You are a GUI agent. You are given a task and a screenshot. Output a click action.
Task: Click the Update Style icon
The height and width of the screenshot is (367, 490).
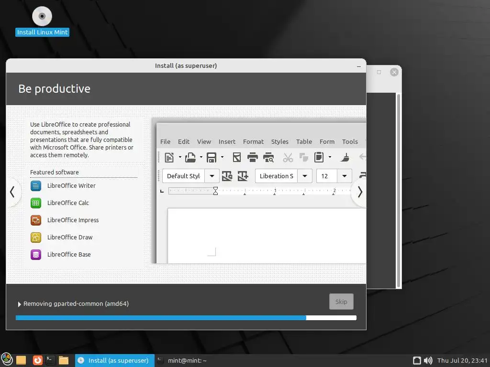(227, 176)
